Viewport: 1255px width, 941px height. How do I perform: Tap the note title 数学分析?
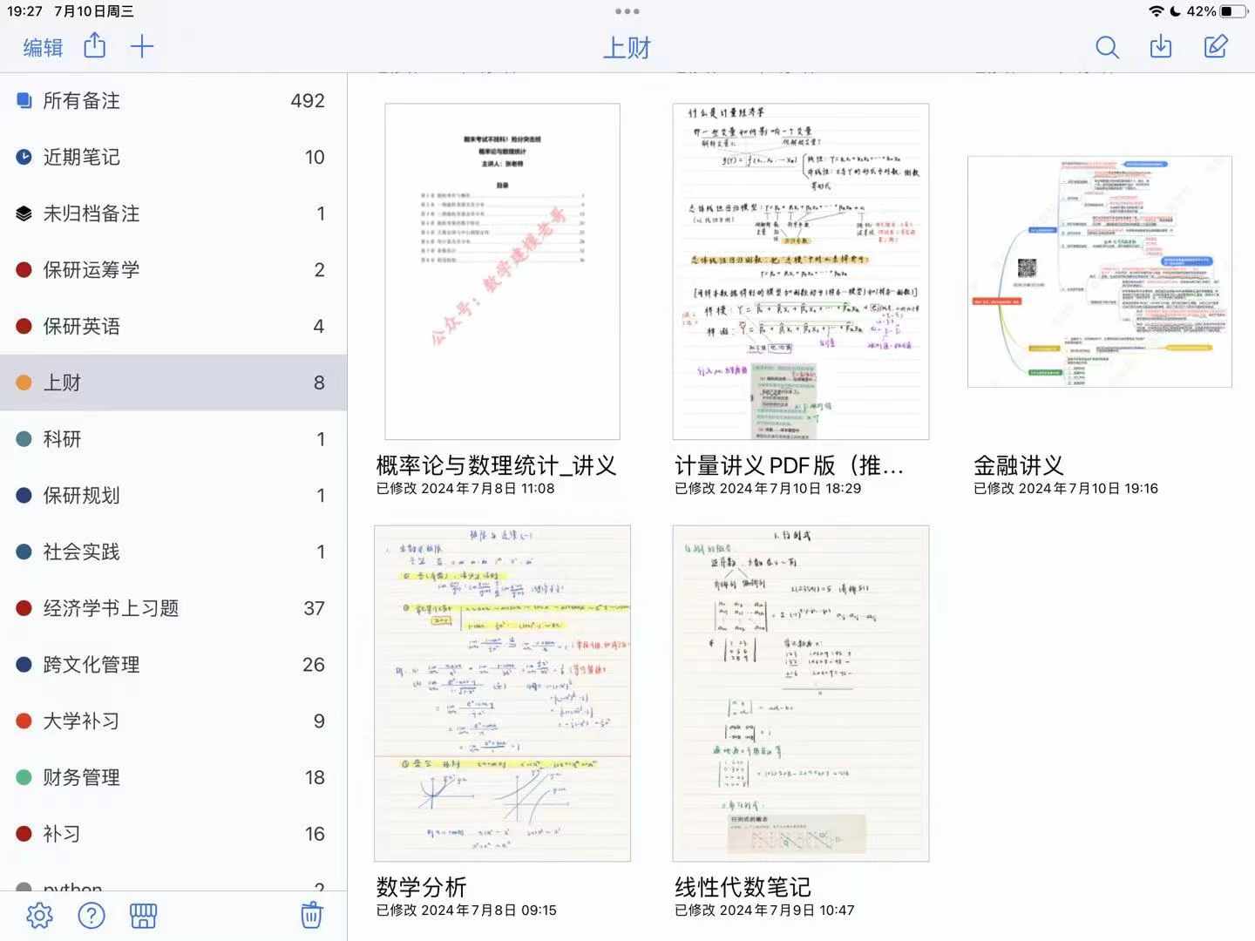[421, 887]
